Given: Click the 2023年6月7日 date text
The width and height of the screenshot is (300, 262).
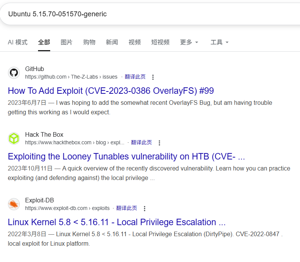Looking at the screenshot, I should pyautogui.click(x=27, y=103).
